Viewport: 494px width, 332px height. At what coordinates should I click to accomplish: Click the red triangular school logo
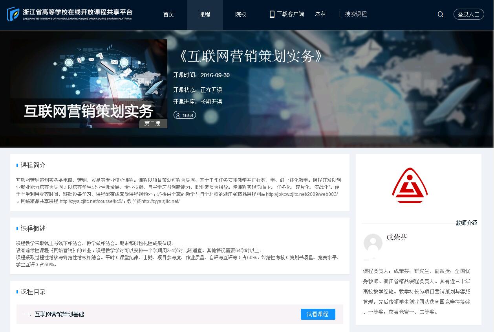click(x=410, y=186)
